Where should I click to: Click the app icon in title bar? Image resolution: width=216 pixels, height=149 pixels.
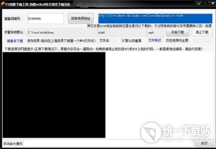click(x=3, y=3)
